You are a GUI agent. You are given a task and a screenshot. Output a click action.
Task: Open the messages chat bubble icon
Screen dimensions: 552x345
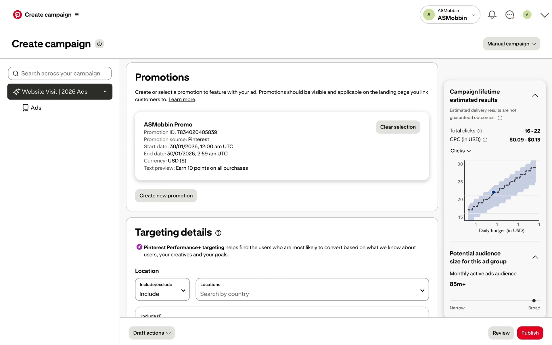pos(509,15)
